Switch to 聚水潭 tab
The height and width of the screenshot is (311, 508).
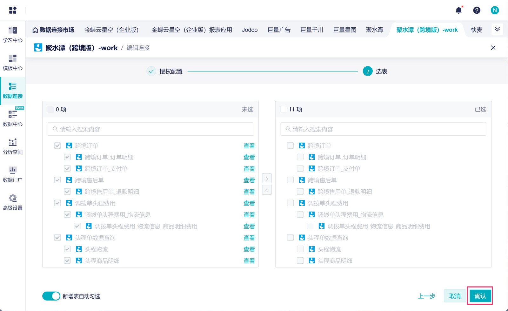(x=375, y=30)
